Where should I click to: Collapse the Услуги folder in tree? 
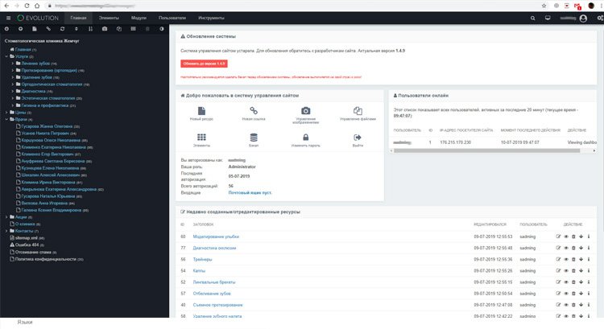(x=6, y=56)
